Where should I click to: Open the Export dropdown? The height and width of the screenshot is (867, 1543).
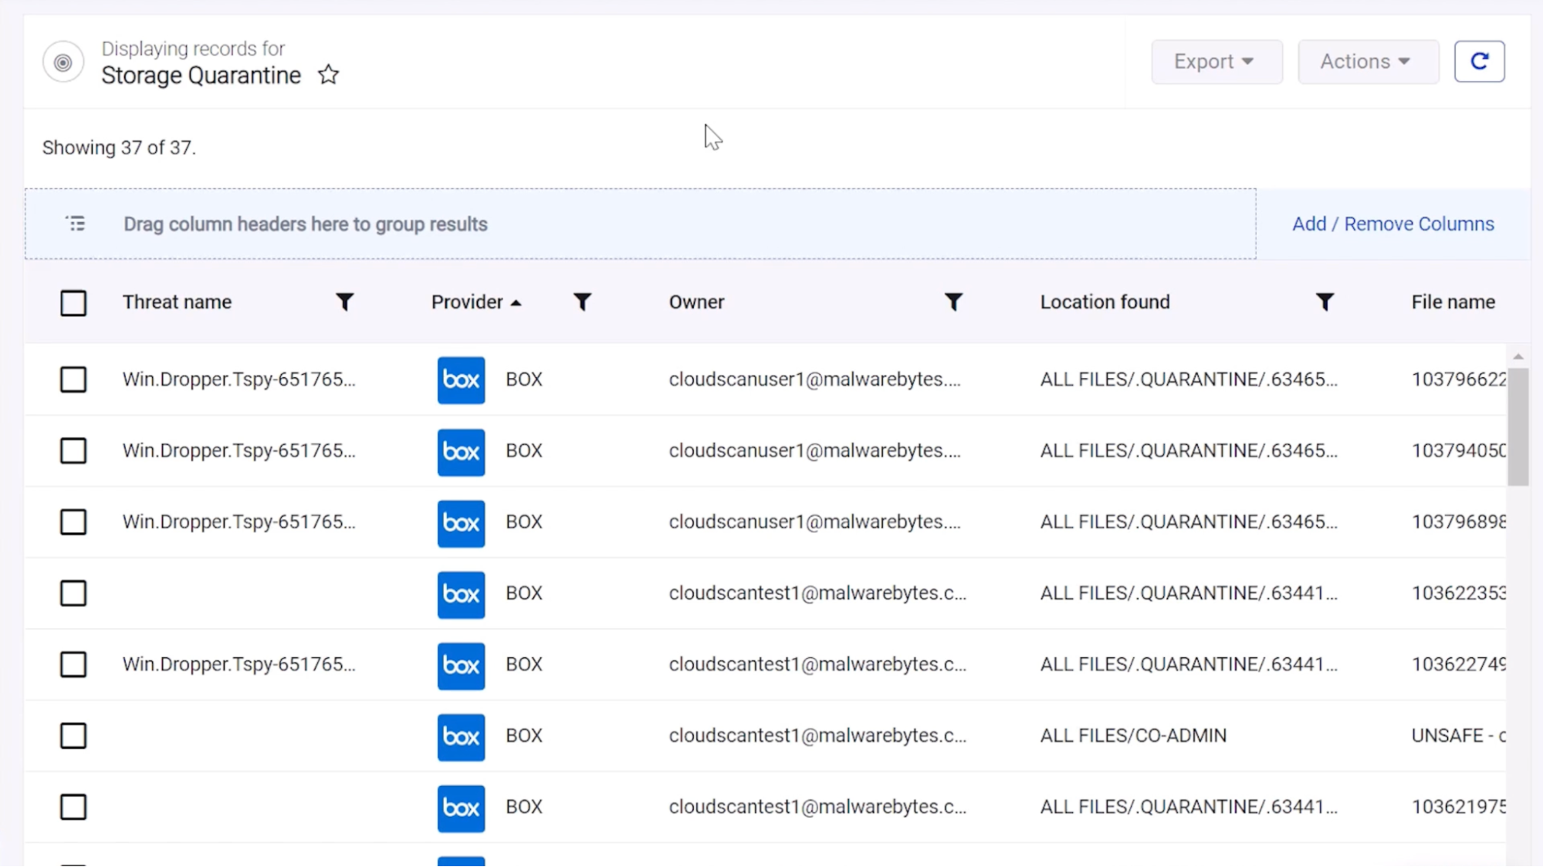point(1216,62)
